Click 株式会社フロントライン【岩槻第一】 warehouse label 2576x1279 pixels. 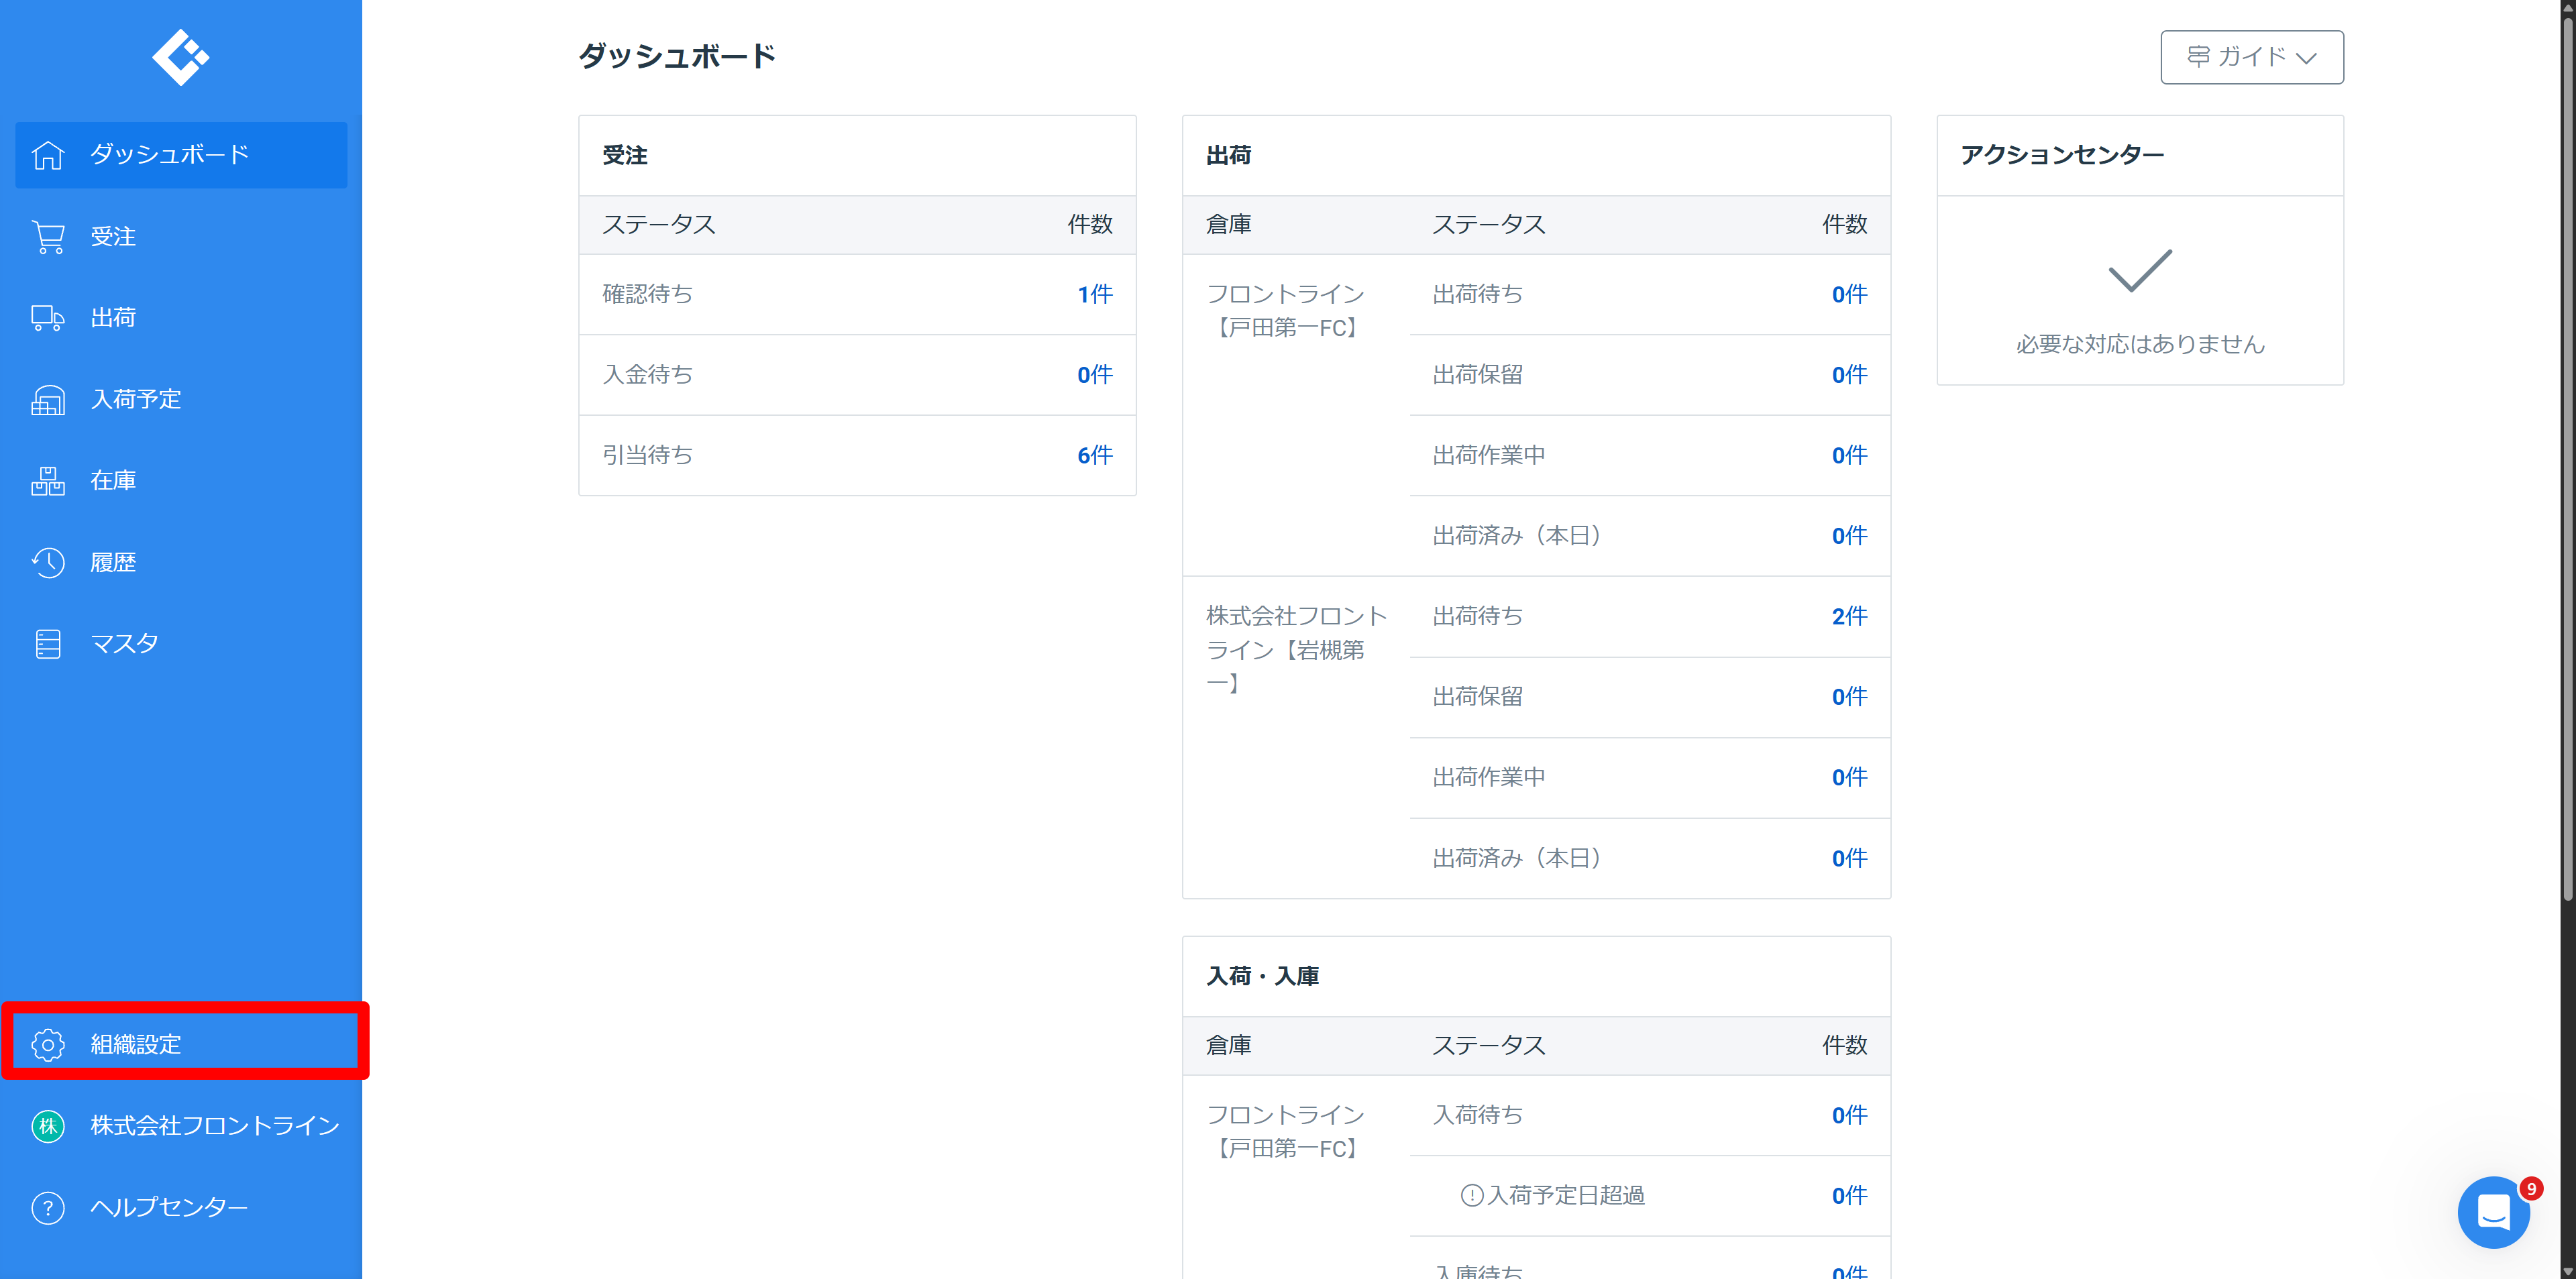(1297, 650)
